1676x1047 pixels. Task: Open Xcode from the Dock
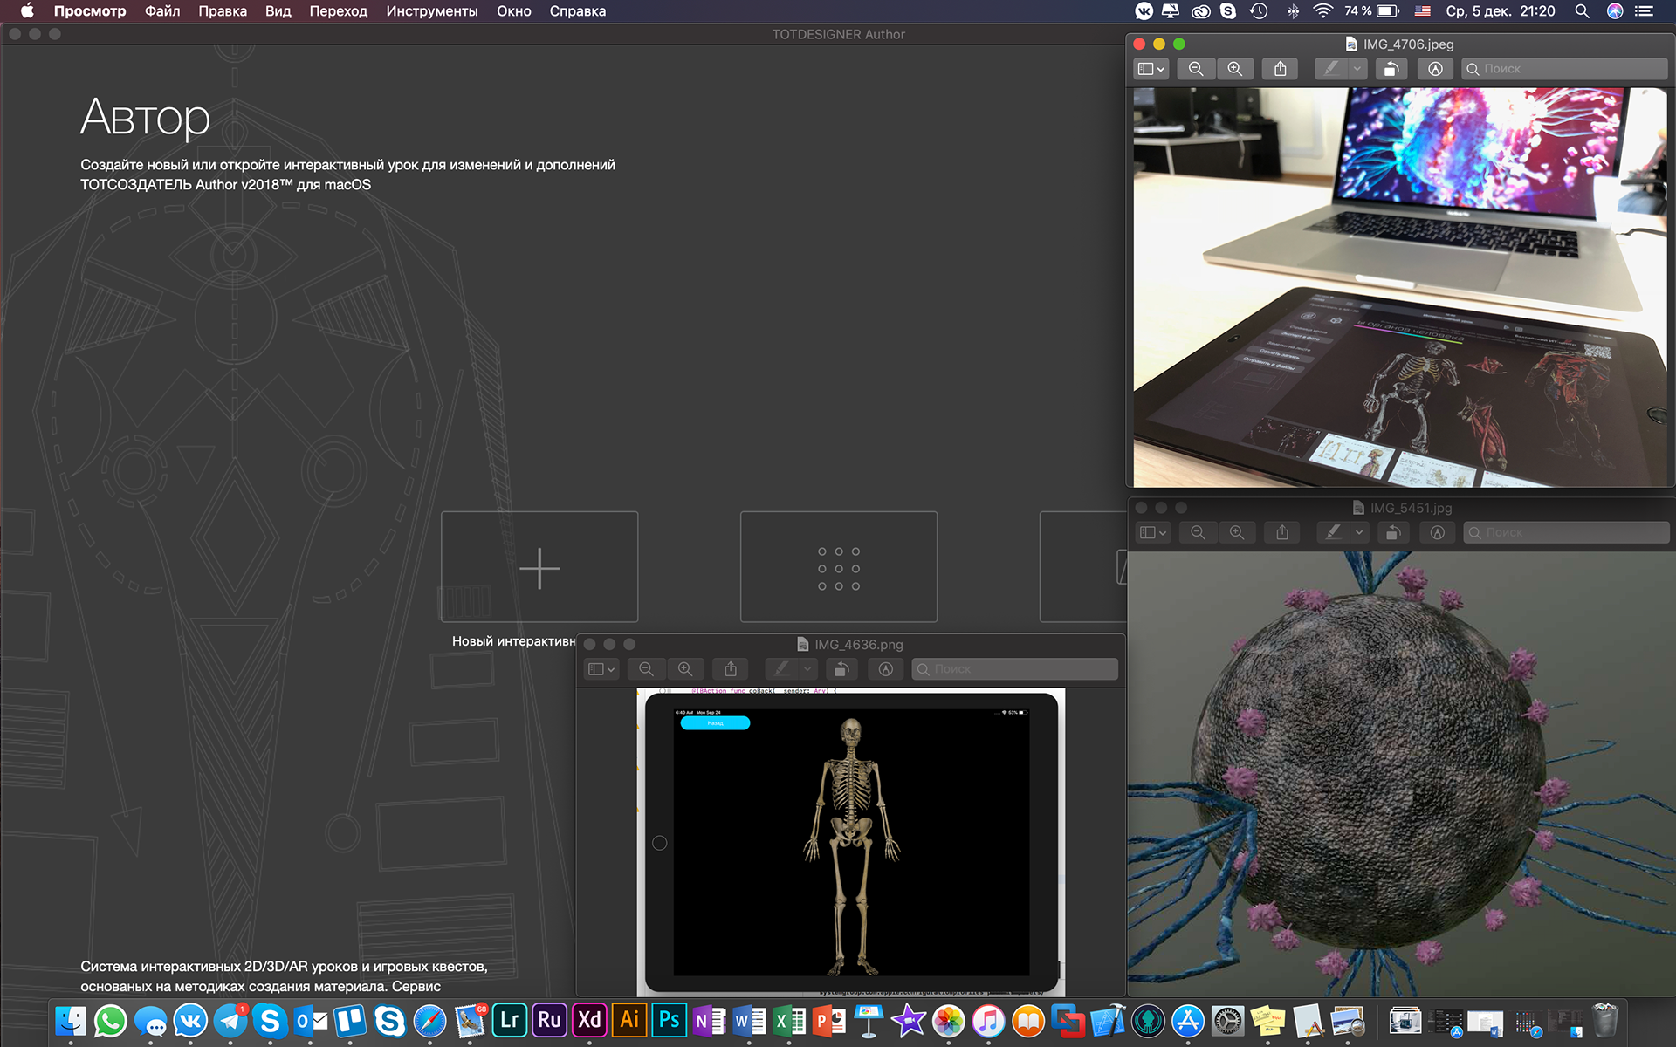(1108, 1020)
